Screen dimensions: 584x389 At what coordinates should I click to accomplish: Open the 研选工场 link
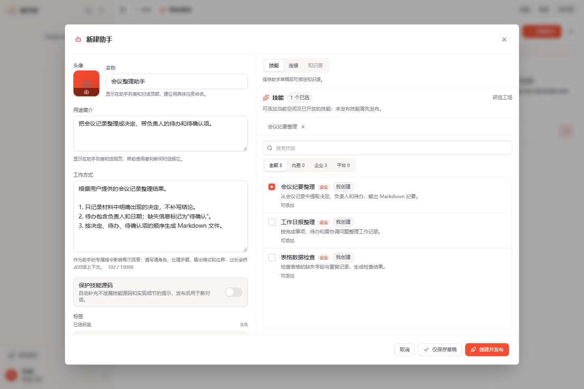(x=502, y=98)
